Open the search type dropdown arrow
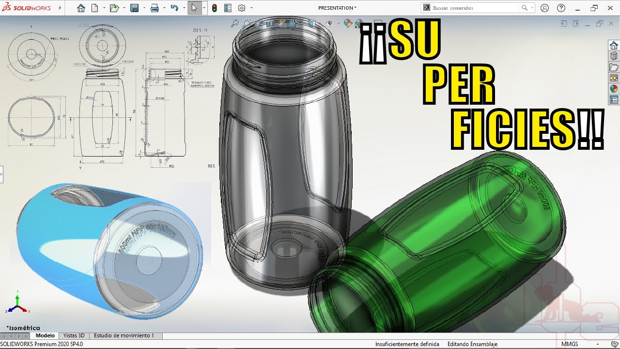The height and width of the screenshot is (349, 620). tap(532, 8)
